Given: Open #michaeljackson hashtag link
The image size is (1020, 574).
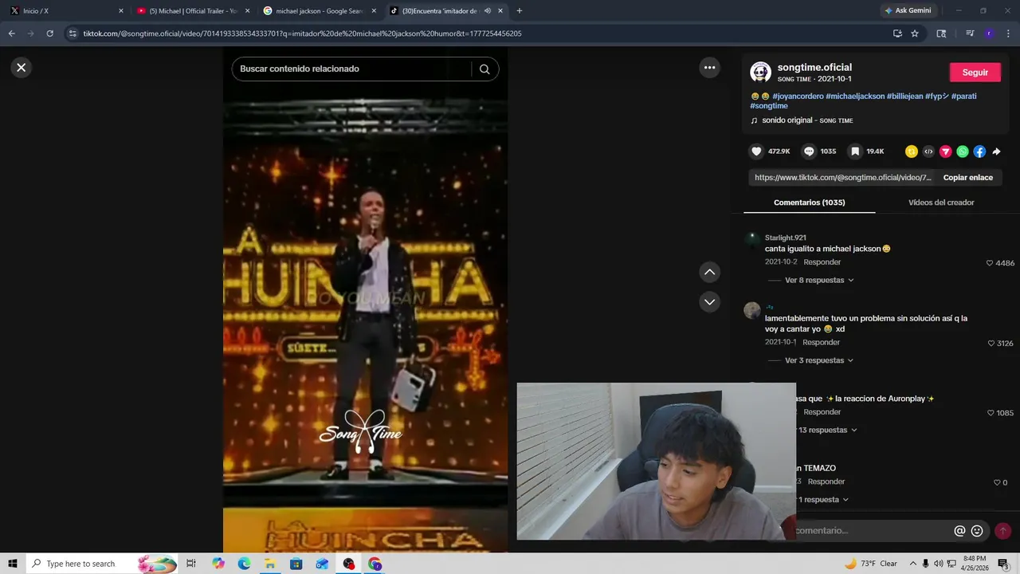Looking at the screenshot, I should [855, 96].
